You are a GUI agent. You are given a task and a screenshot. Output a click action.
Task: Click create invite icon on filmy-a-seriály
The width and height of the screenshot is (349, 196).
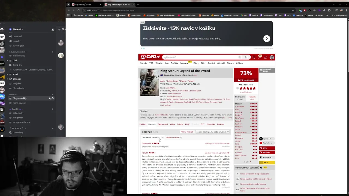pos(50,98)
